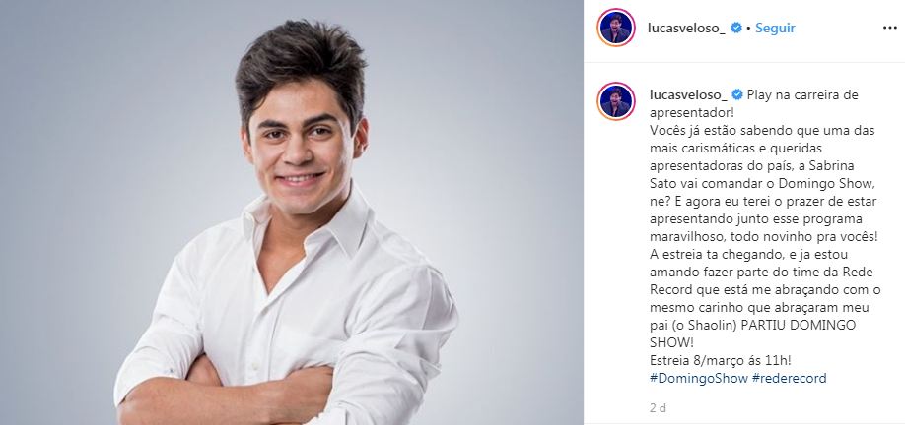Click the 'maravilhoso, todo novinho pra vocês!' line

[x=763, y=237]
